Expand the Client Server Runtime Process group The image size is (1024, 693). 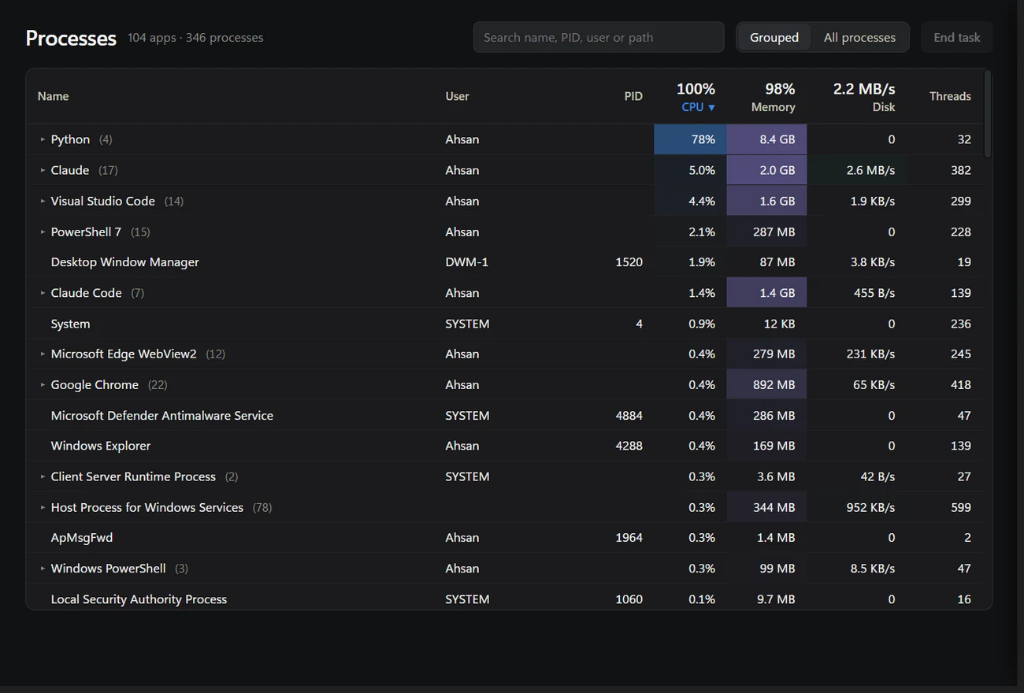43,476
